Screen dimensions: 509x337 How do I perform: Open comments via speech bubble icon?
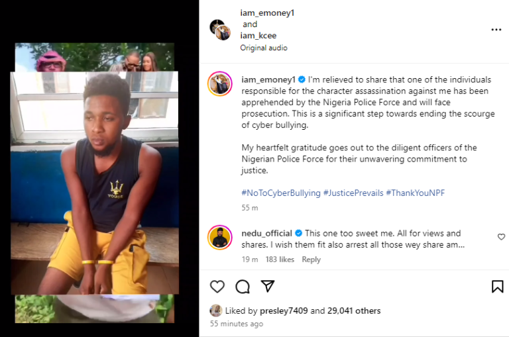tap(243, 286)
